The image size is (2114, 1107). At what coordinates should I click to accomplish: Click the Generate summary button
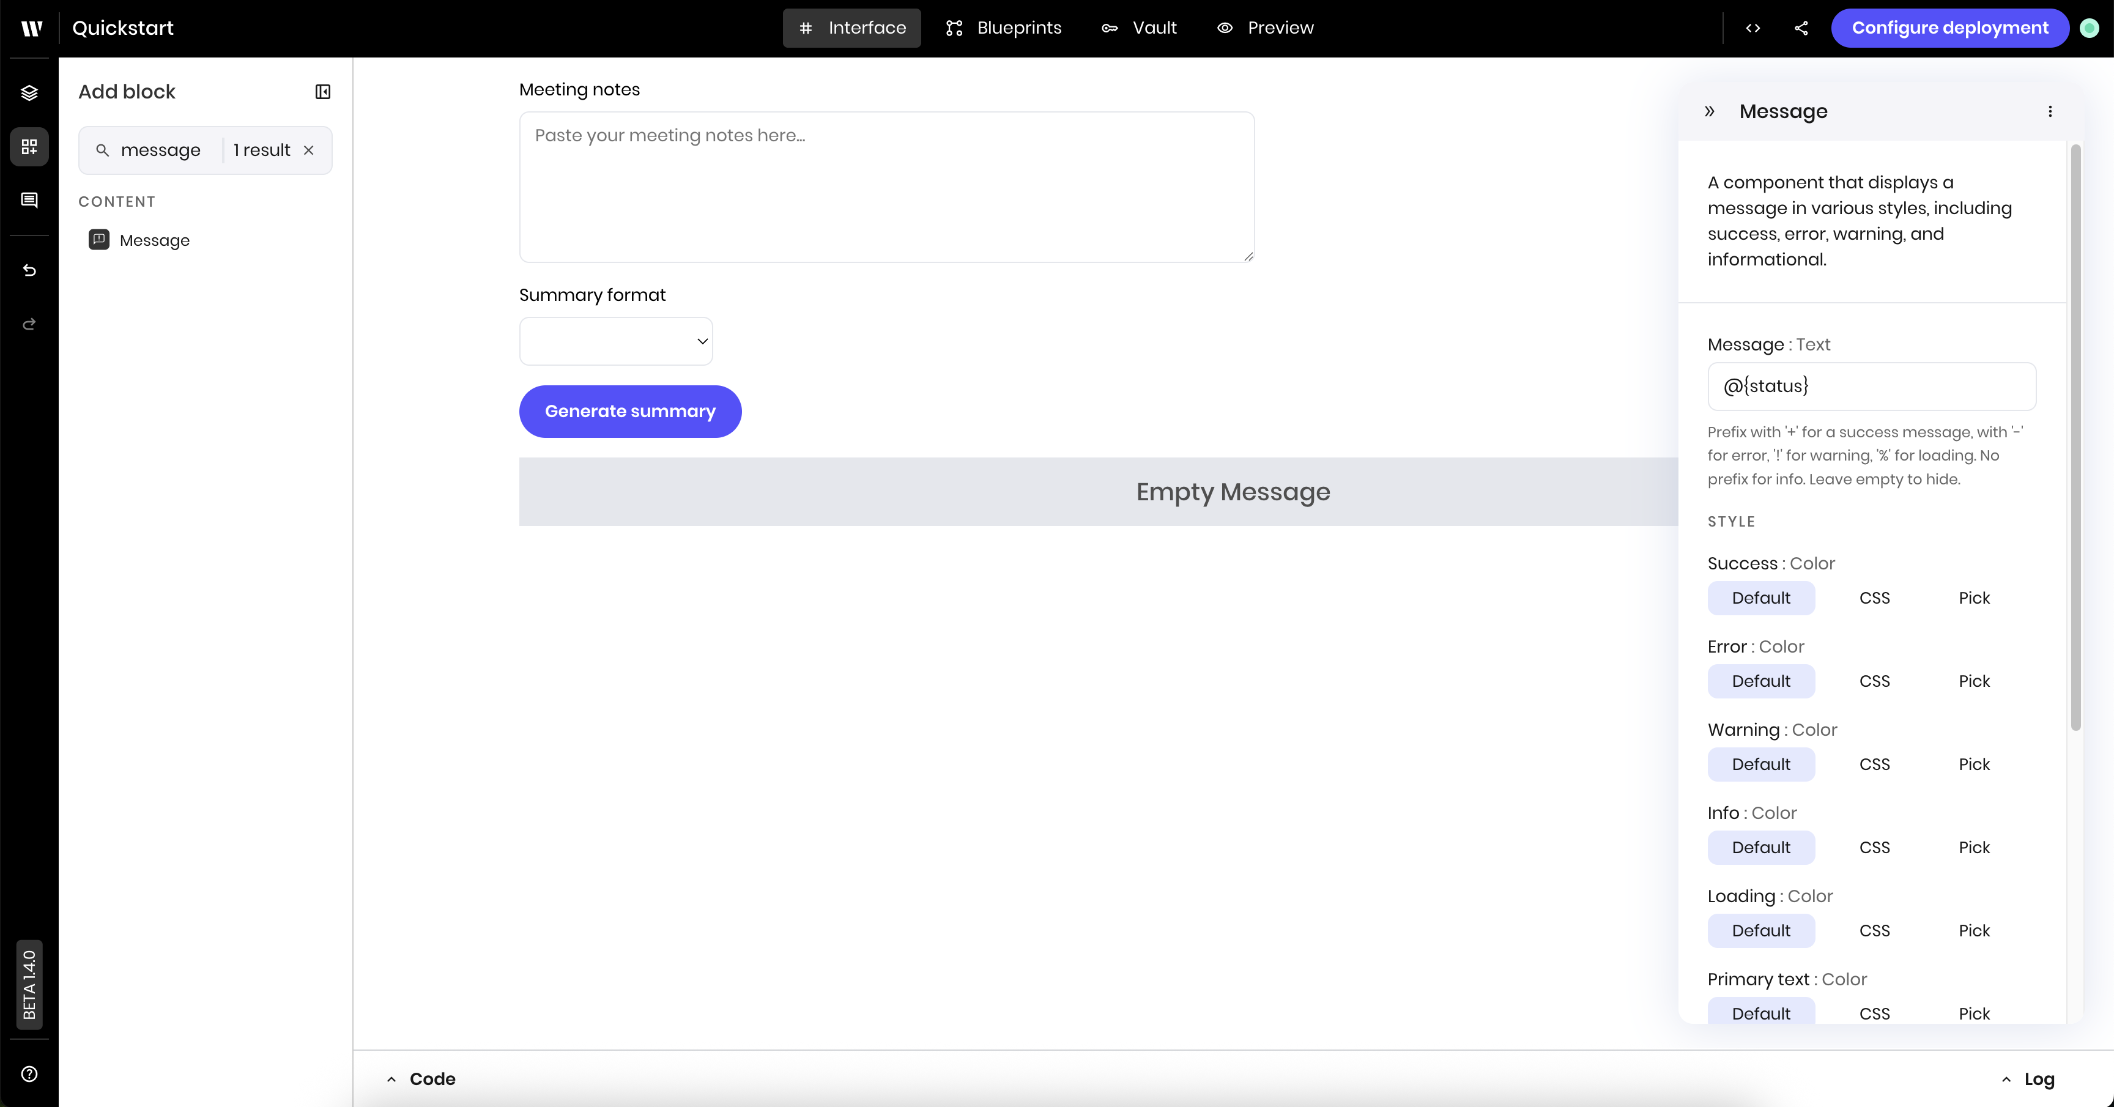click(629, 411)
